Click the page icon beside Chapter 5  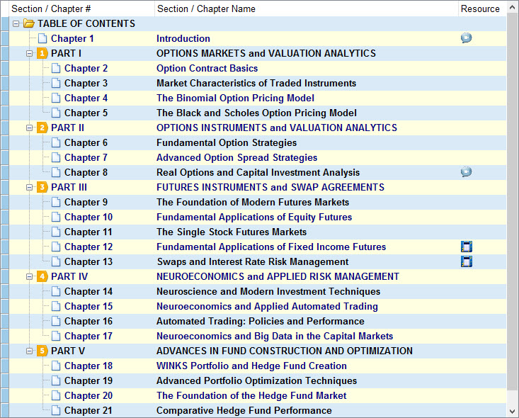click(56, 113)
